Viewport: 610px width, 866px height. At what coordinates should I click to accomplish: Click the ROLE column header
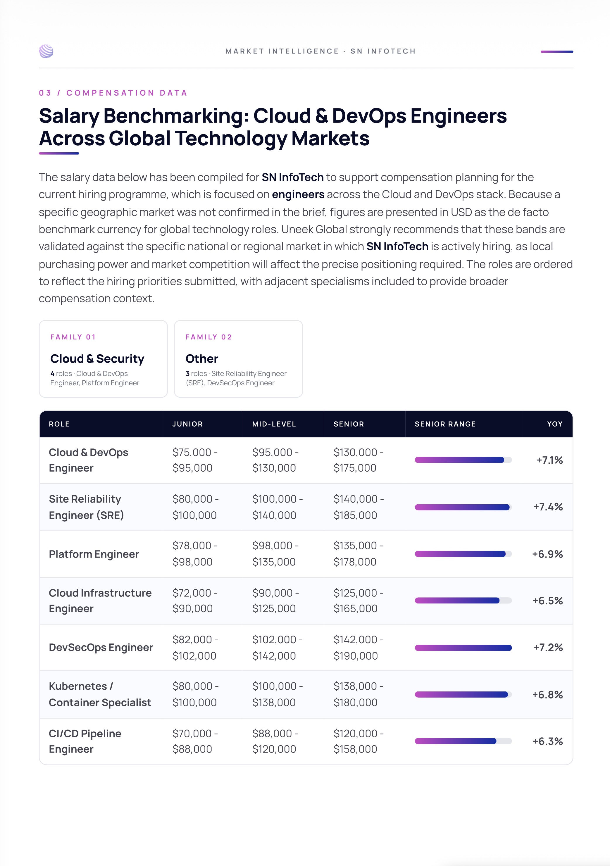coord(59,424)
